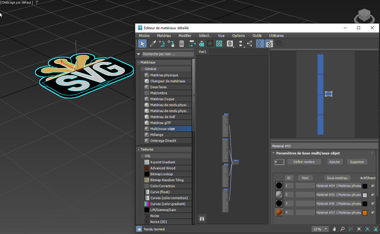Click Lay Out All vertical icon
Screen dimensions: 380x234
(x=241, y=44)
